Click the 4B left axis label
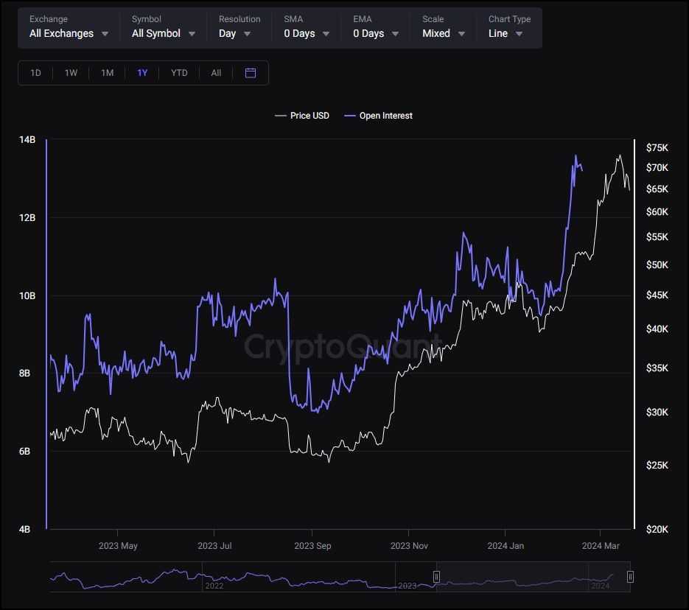This screenshot has width=689, height=610. point(24,530)
